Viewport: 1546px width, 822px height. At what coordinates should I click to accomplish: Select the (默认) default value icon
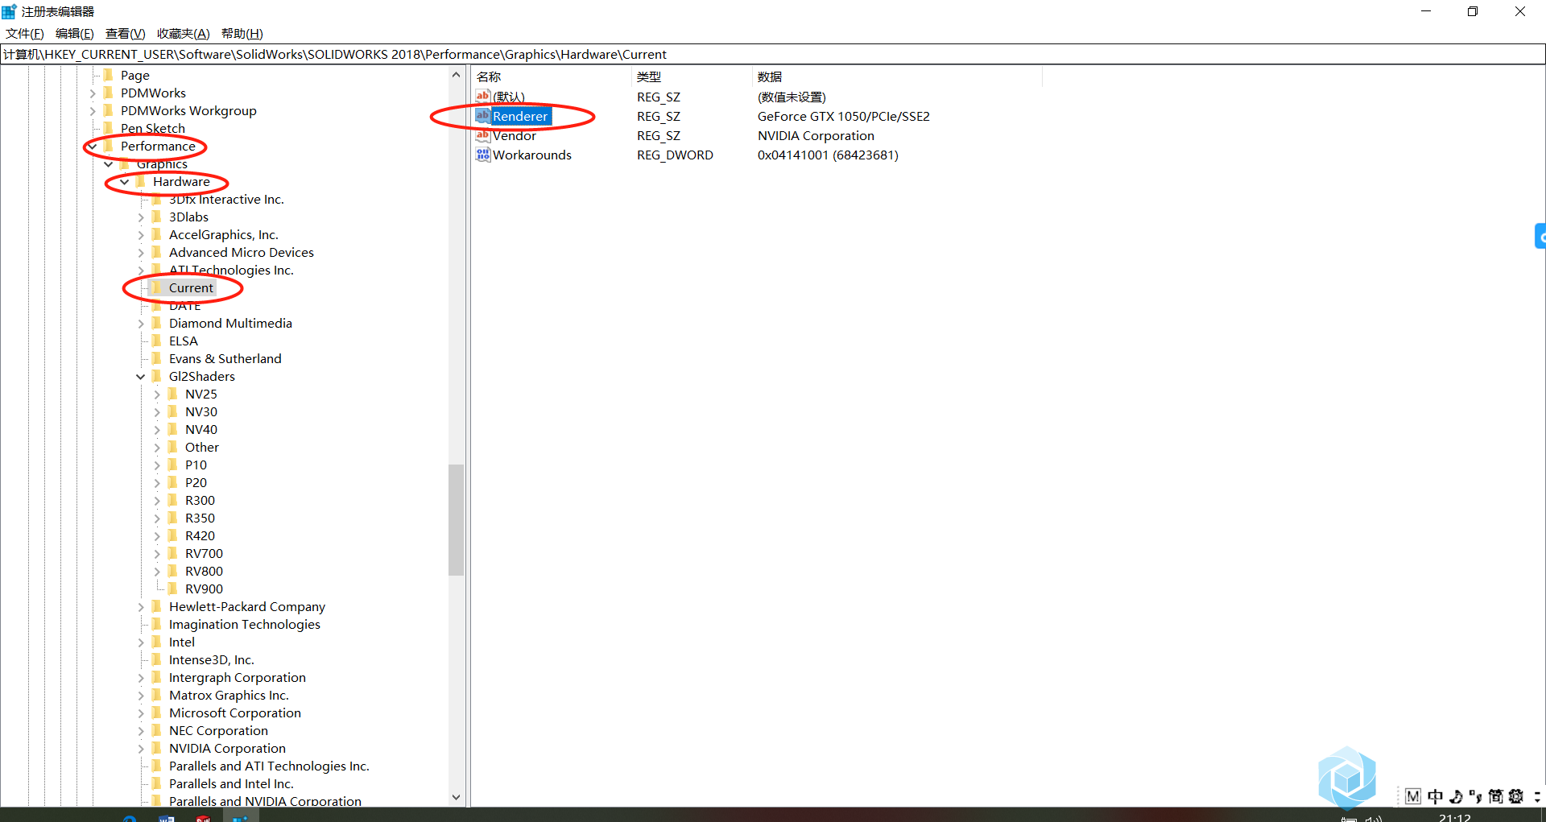click(483, 97)
